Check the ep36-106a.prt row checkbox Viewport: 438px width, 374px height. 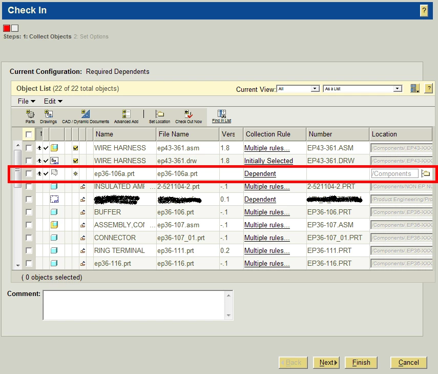click(x=29, y=173)
